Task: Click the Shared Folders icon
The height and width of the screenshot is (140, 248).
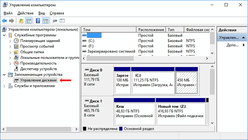Action: [x=16, y=52]
